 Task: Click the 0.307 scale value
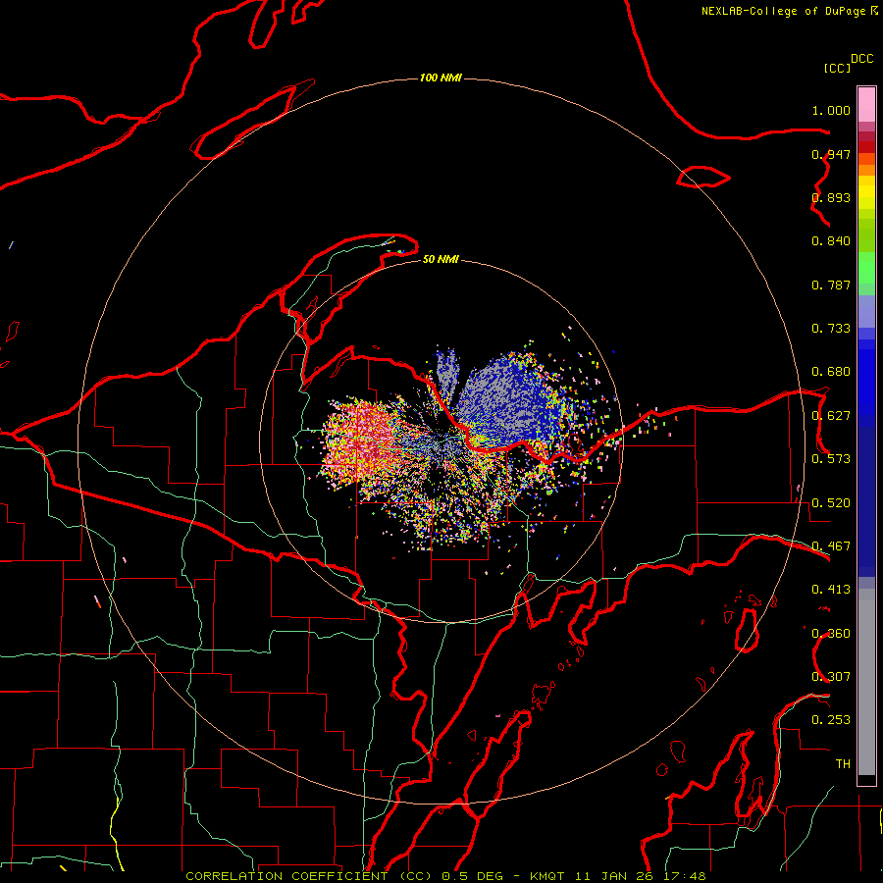tap(831, 677)
